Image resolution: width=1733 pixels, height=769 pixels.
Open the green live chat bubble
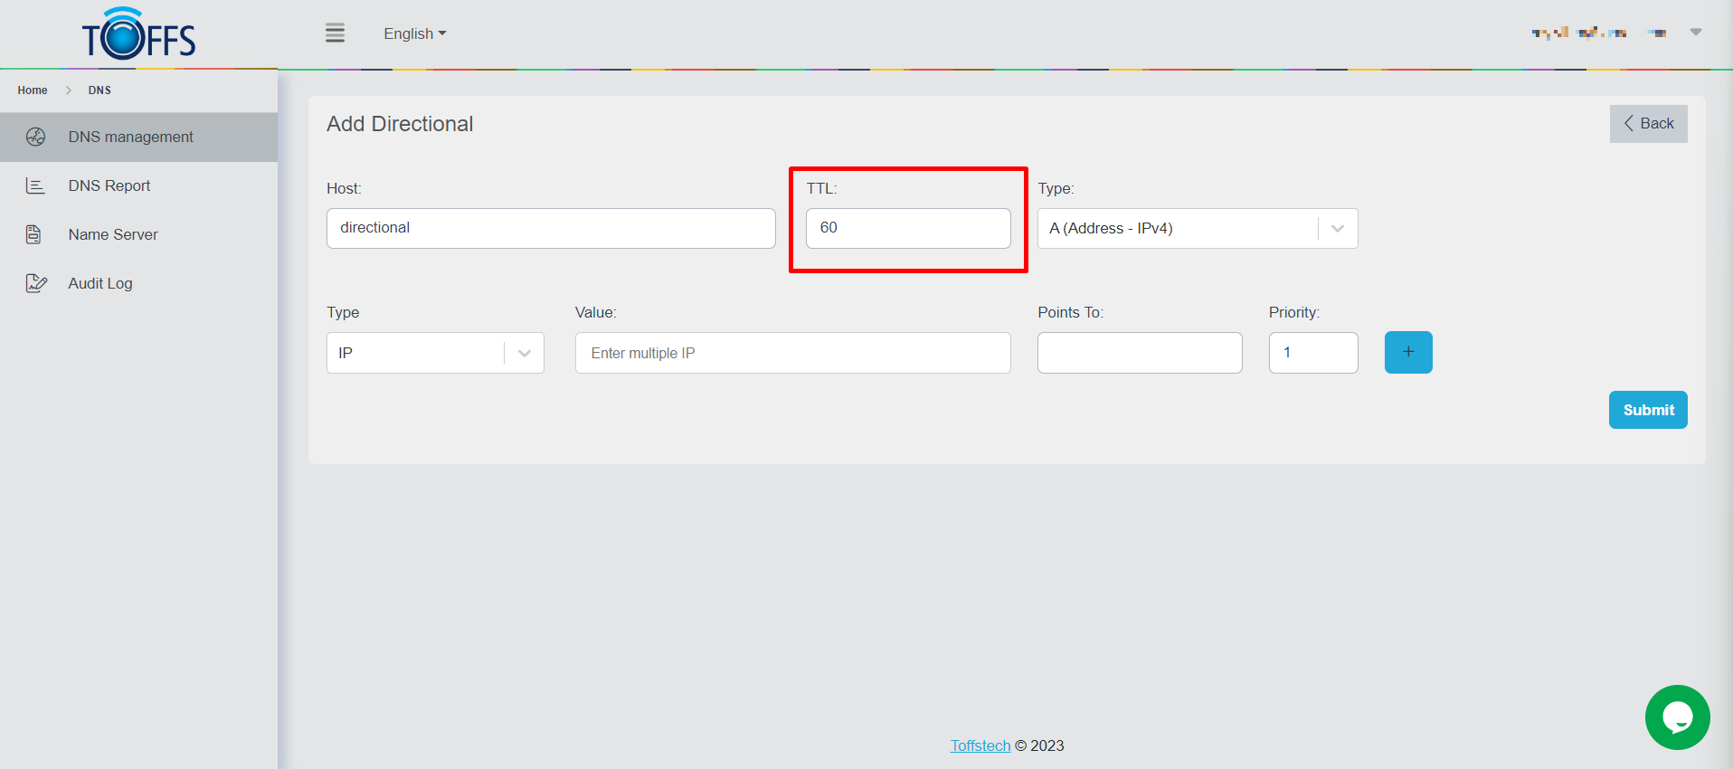[1677, 717]
